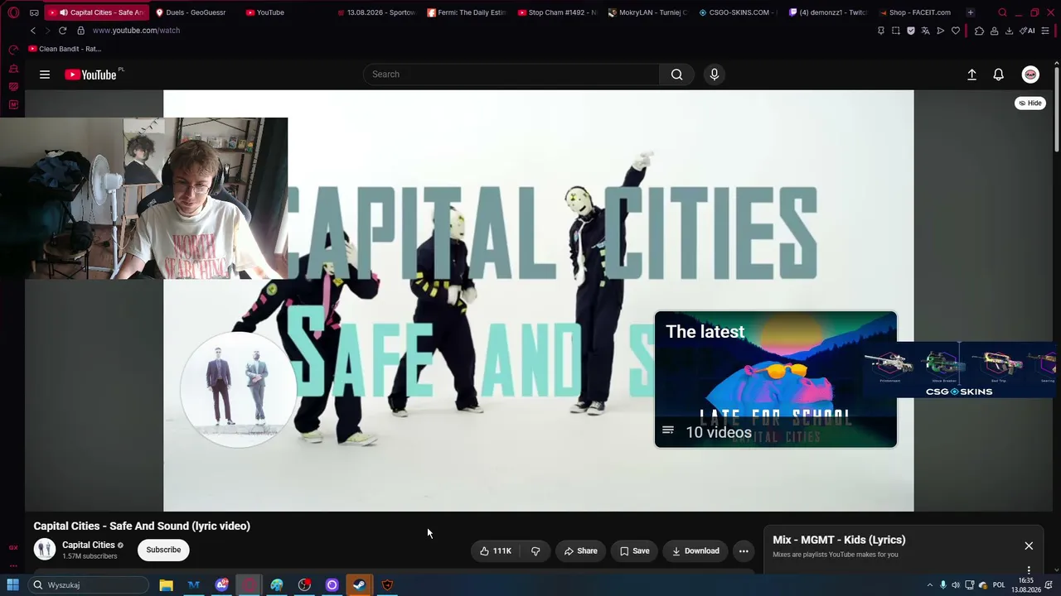Switch to the Fermi: The Daily Estimation tab
1061x596 pixels.
coord(467,12)
